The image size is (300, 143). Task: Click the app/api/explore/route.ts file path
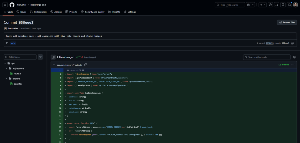pos(69,65)
